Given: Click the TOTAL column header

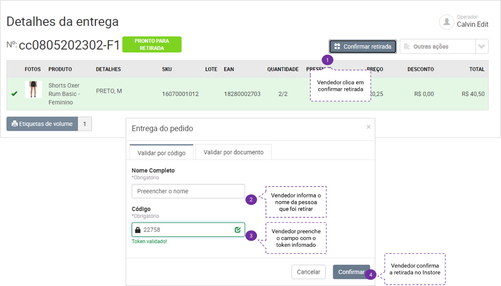Looking at the screenshot, I should pos(477,69).
